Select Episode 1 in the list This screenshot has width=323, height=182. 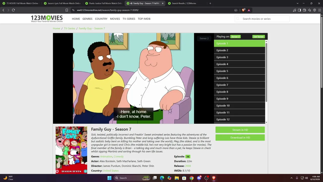point(239,43)
